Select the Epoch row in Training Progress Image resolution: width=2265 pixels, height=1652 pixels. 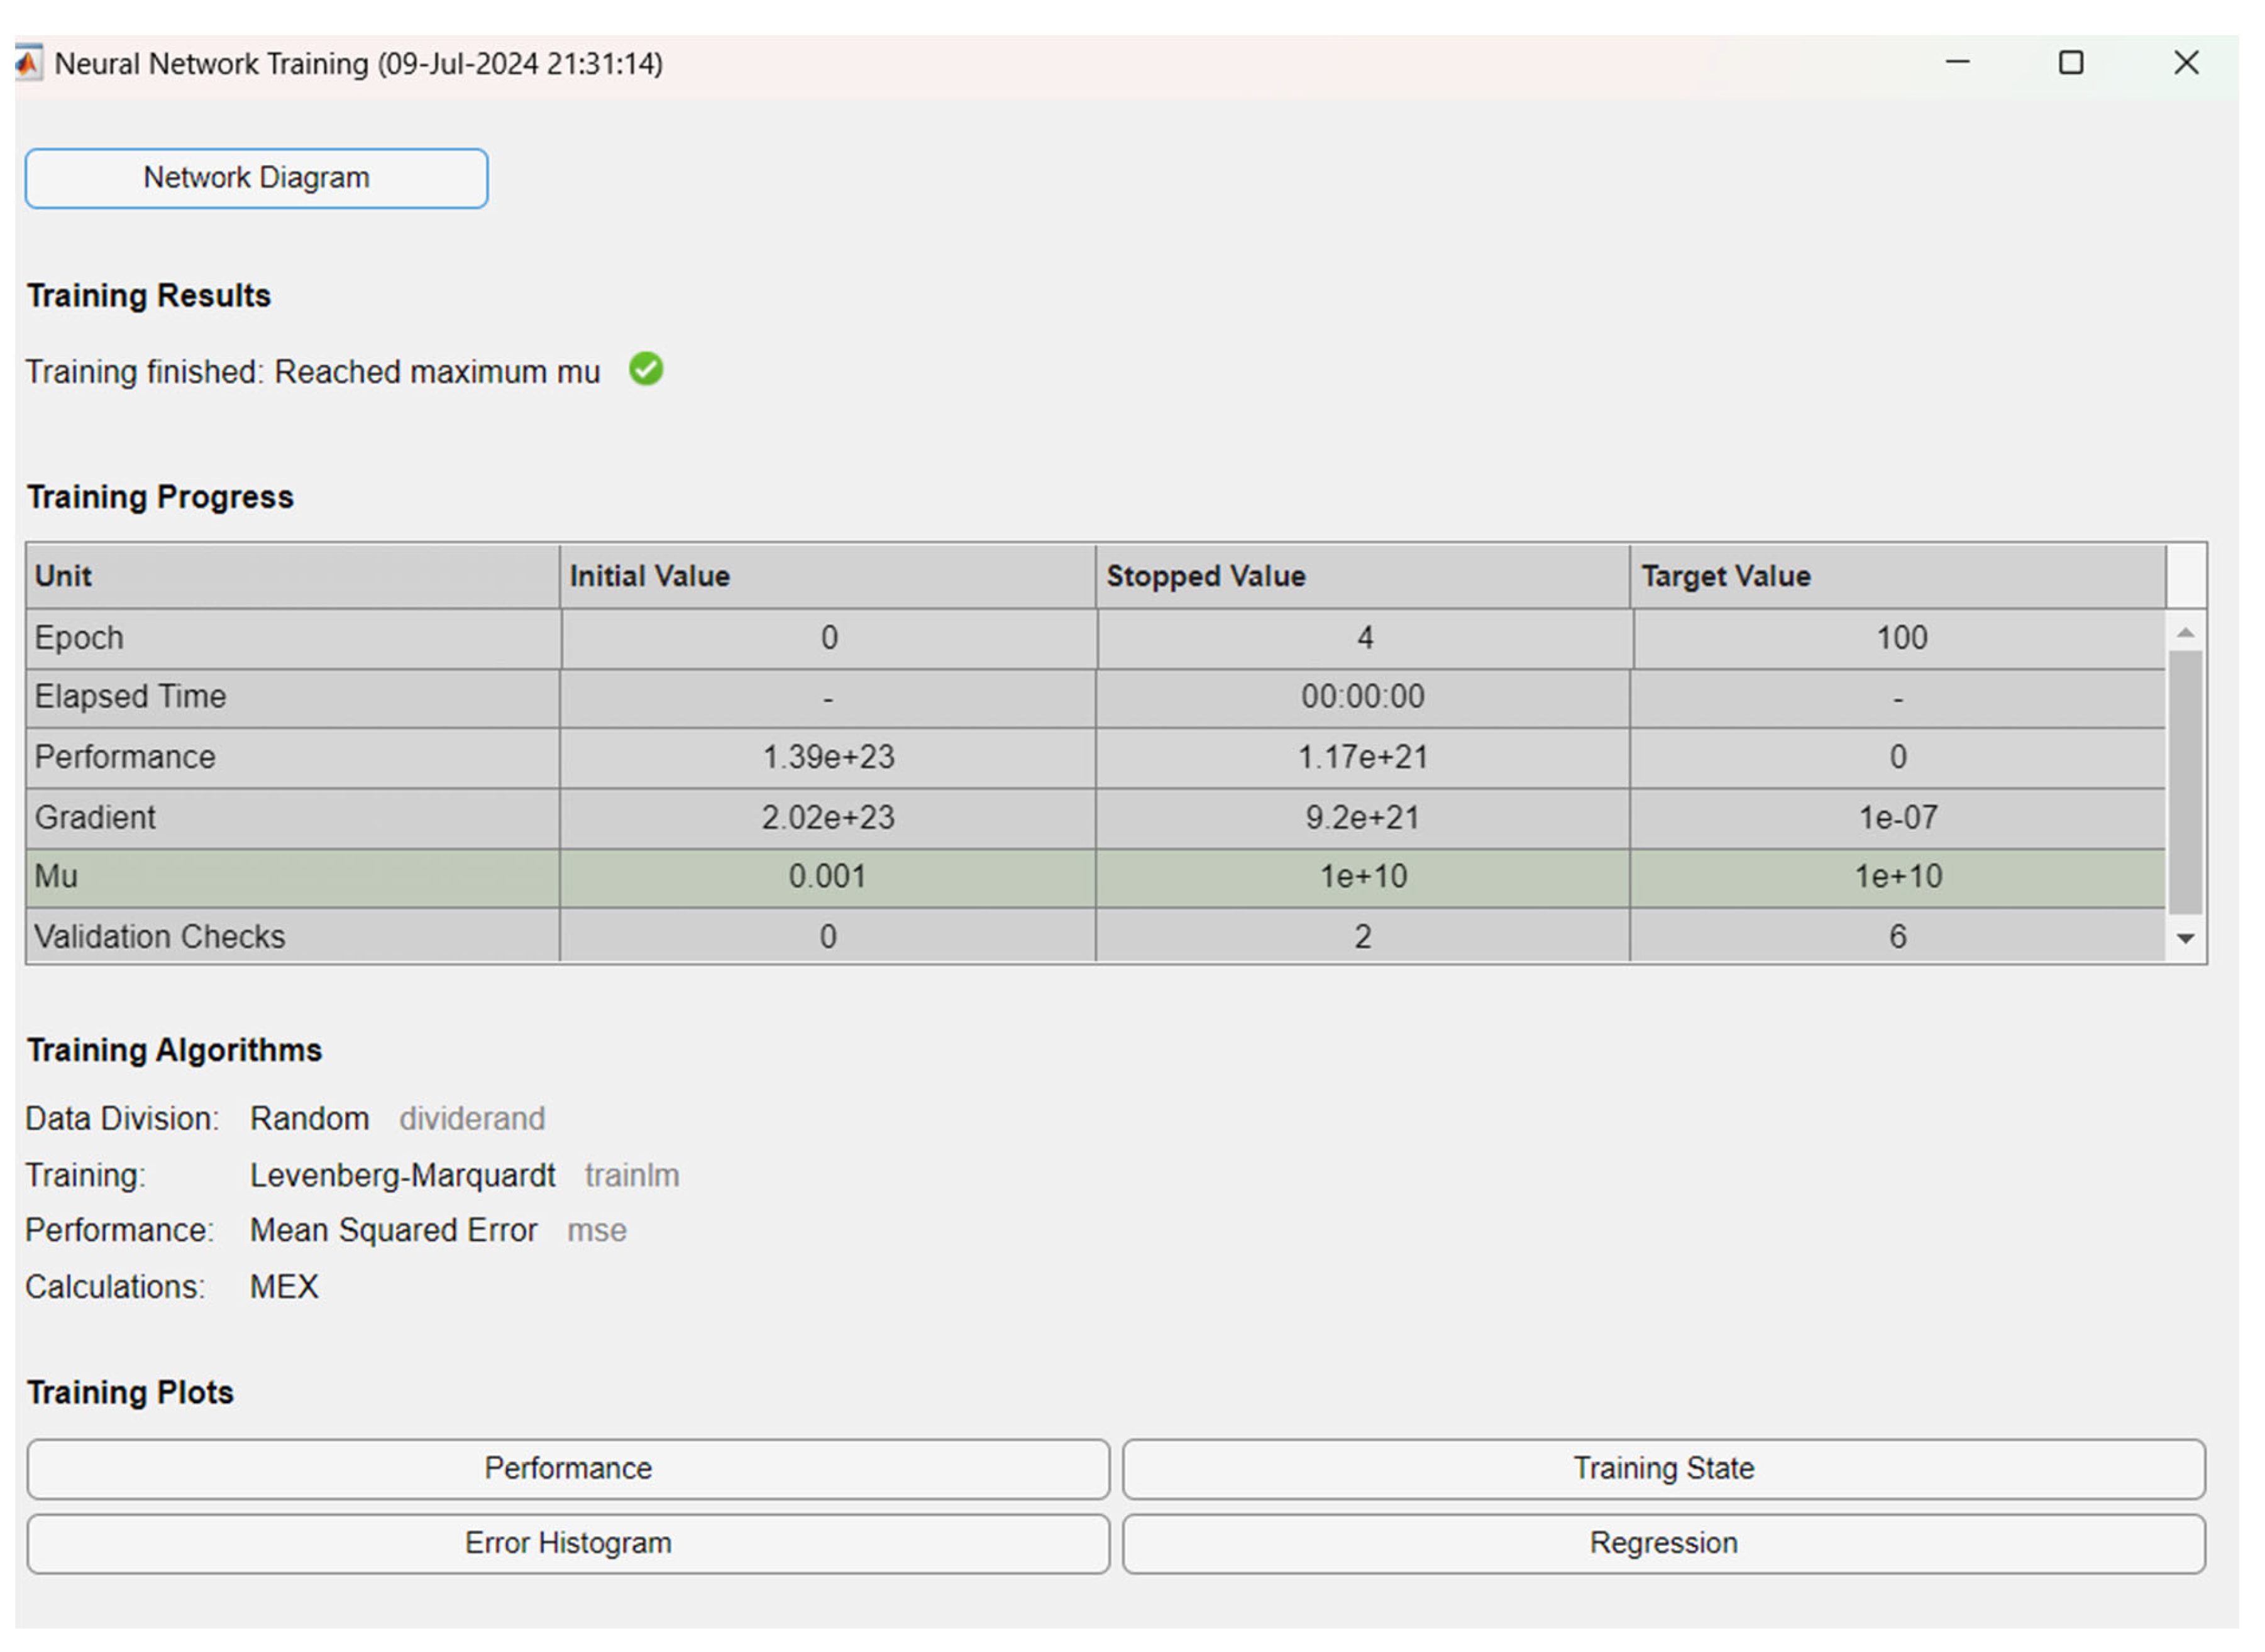tap(290, 637)
